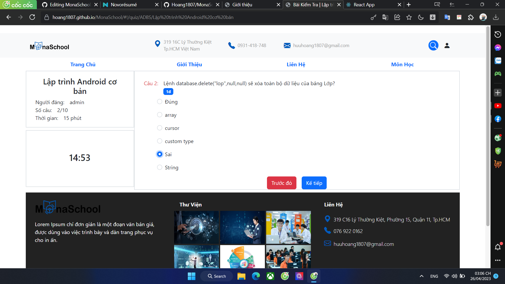Bookmark page with star icon
The width and height of the screenshot is (505, 284).
[x=409, y=17]
